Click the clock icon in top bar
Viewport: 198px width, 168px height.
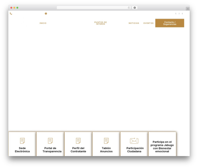(x=46, y=14)
